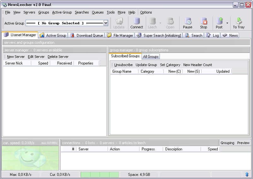This screenshot has width=253, height=179.
Task: Click the speed graph display
Action: pos(30,158)
